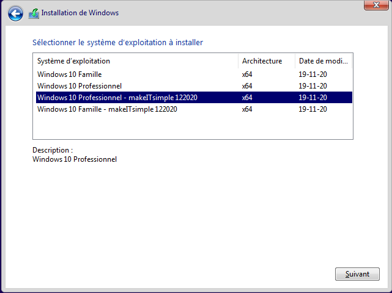The height and width of the screenshot is (293, 392).
Task: Click x64 in the Windows 10 Famille row
Action: tap(247, 74)
